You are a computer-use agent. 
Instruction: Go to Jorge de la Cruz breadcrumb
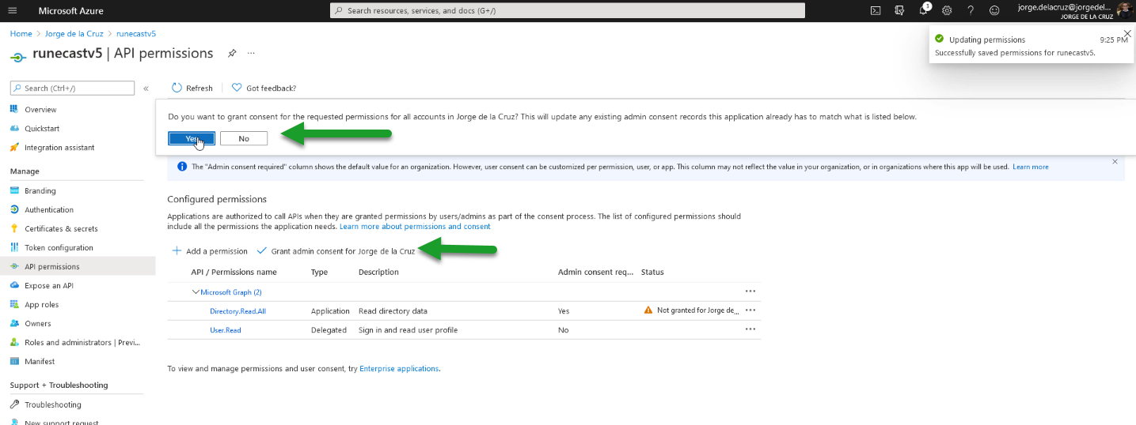tap(74, 34)
